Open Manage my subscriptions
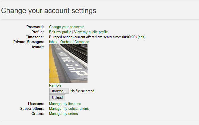 coord(69,109)
